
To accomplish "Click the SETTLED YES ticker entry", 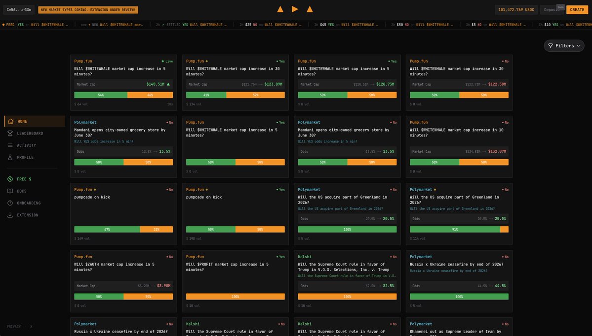I will (x=191, y=25).
